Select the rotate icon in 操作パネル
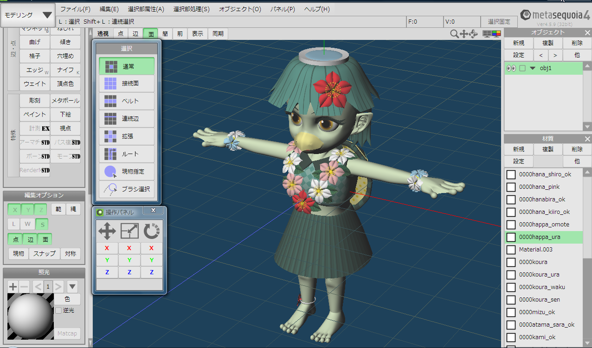592x348 pixels. pyautogui.click(x=152, y=231)
